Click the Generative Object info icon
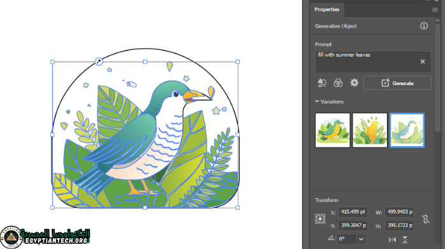Screen dimensions: 445x249 424,26
